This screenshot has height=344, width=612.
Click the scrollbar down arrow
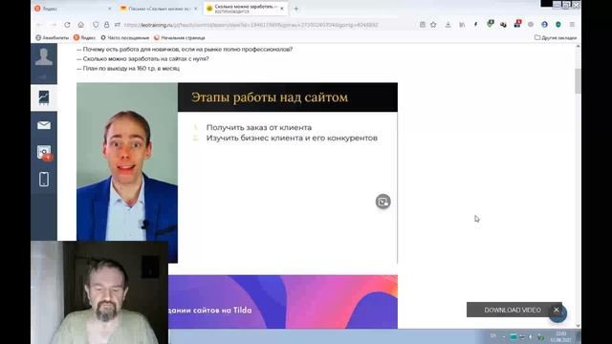coord(578,325)
